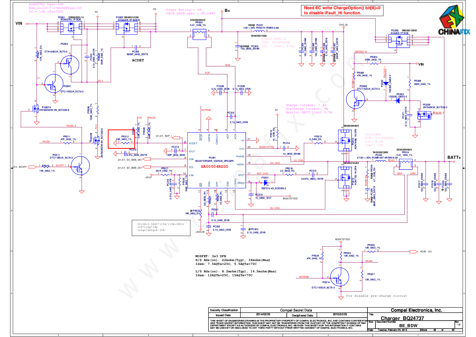The image size is (476, 337).
Task: Select the +3VALW power label
Action: pos(200,232)
